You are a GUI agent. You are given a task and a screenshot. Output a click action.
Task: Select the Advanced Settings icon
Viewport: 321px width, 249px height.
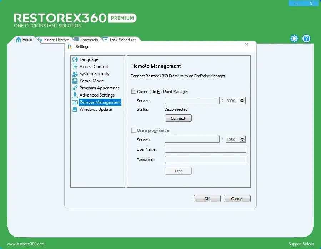[75, 95]
